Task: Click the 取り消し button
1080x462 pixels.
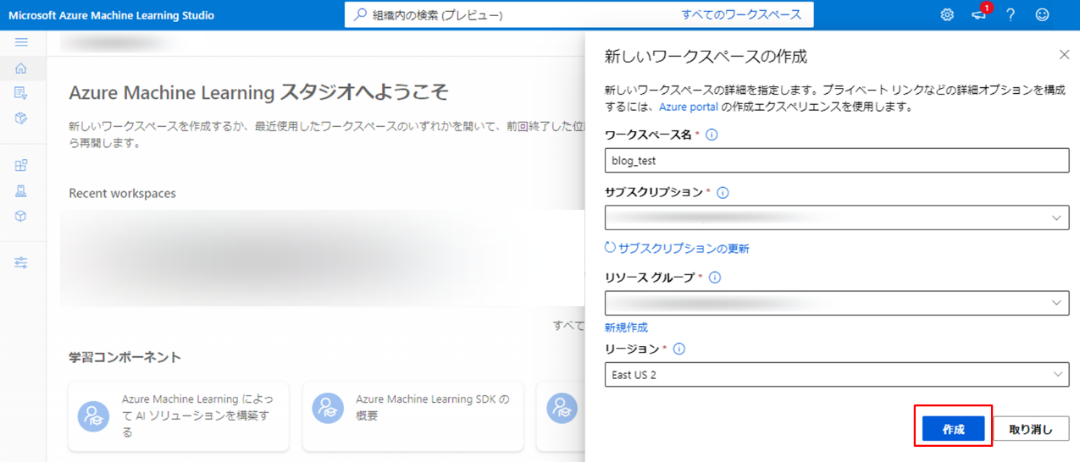Action: coord(1031,429)
